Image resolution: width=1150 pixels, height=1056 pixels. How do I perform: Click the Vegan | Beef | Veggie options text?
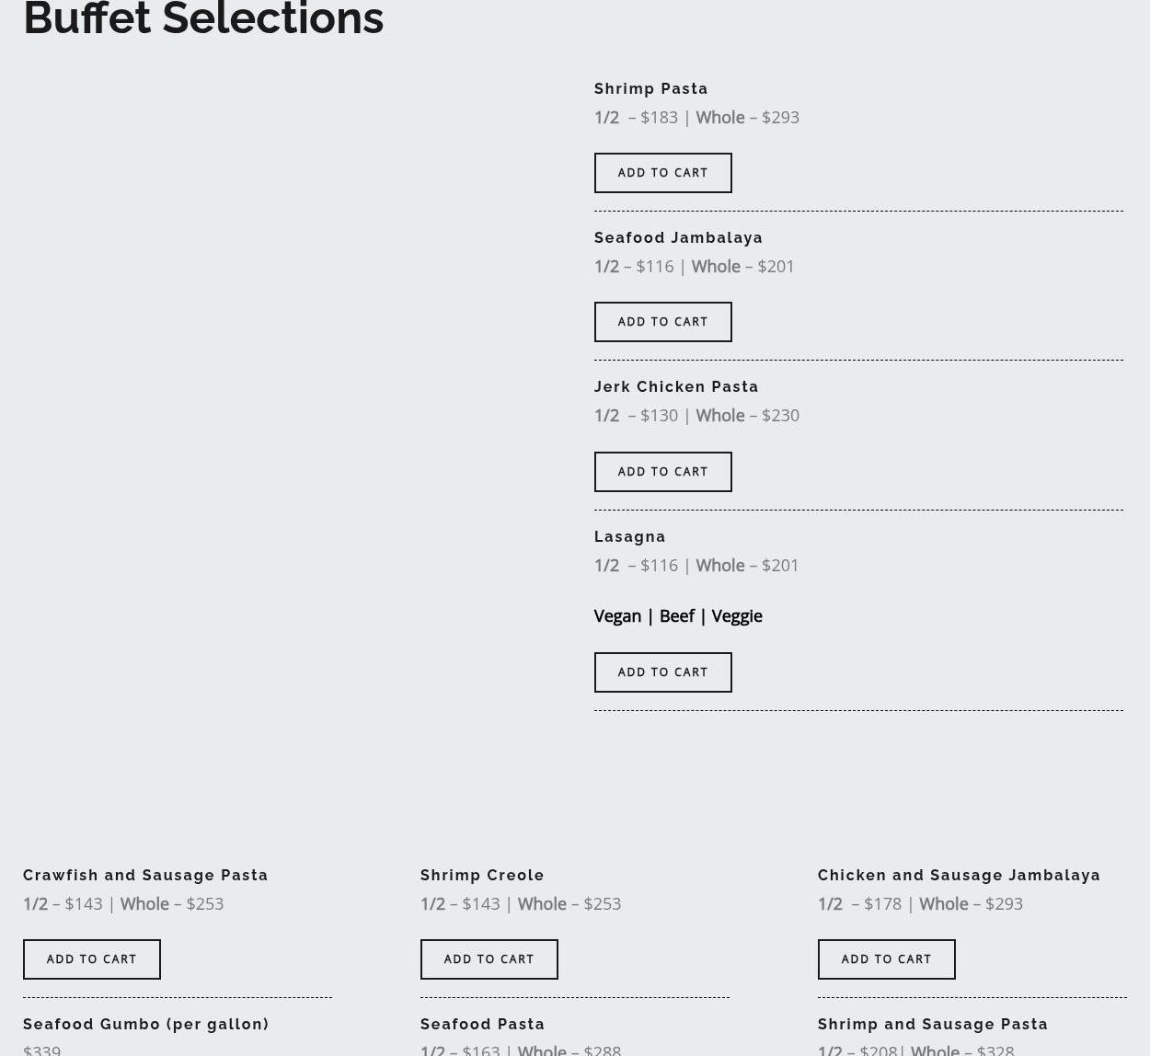click(x=678, y=616)
